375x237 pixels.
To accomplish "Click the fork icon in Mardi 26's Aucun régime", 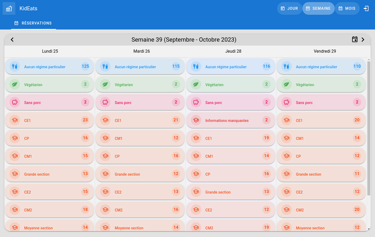I will 105,66.
